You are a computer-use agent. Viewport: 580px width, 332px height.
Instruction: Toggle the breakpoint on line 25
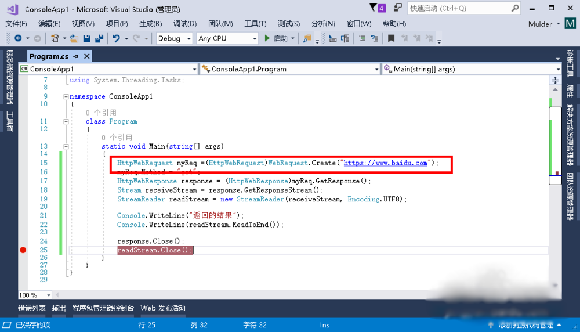pyautogui.click(x=23, y=250)
